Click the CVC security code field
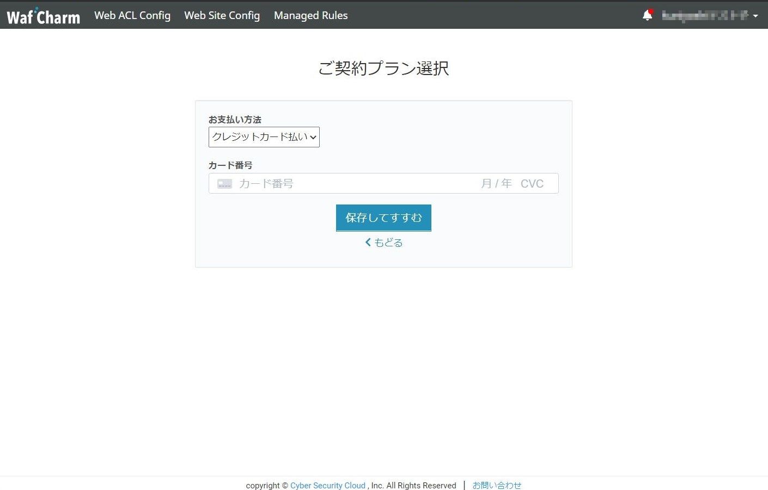The width and height of the screenshot is (768, 490). pos(532,184)
